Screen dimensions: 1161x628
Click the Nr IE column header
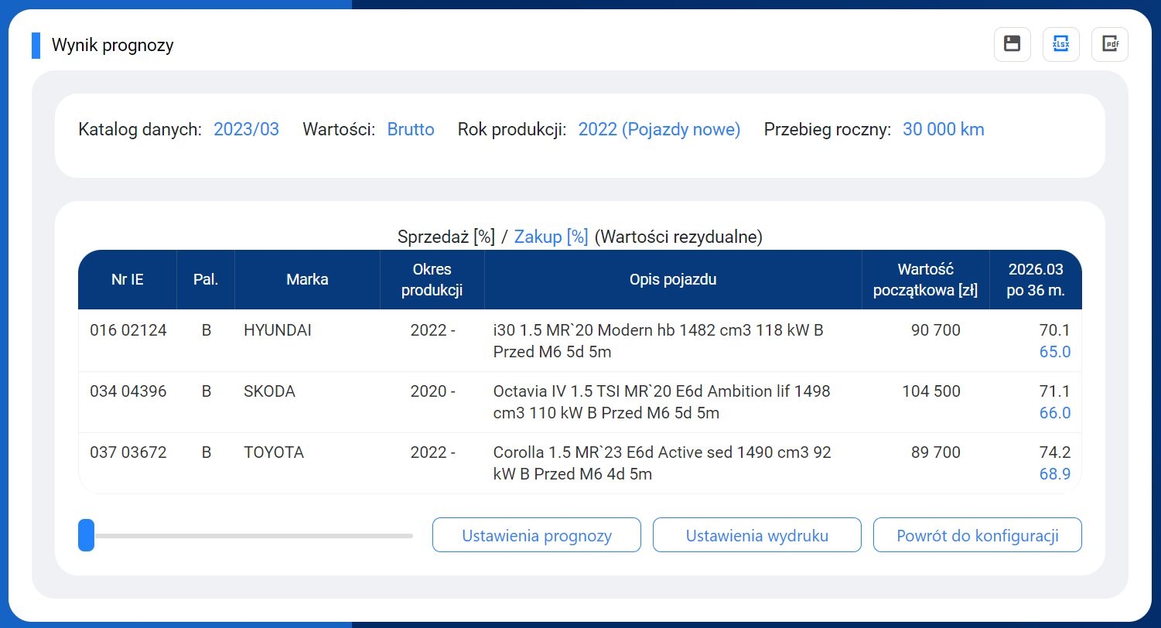click(127, 279)
